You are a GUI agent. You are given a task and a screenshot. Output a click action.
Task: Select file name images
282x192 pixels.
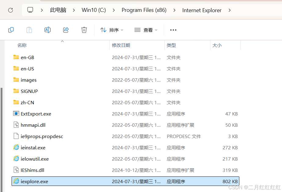point(29,80)
